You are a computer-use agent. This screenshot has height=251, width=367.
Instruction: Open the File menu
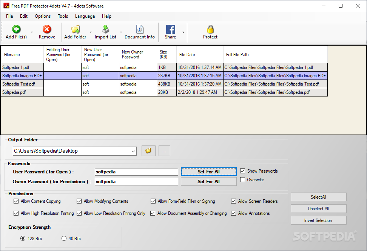tap(9, 16)
